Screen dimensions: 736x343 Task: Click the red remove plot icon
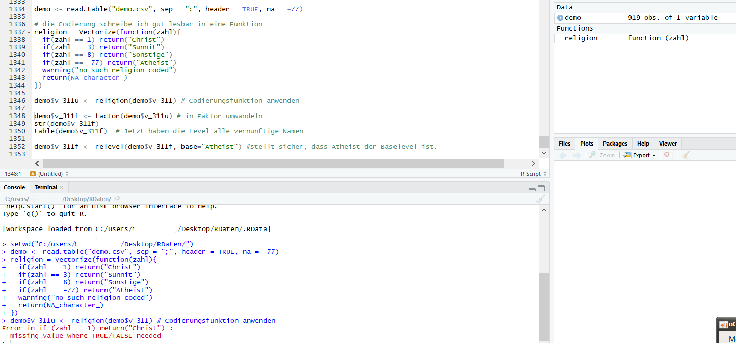point(667,155)
